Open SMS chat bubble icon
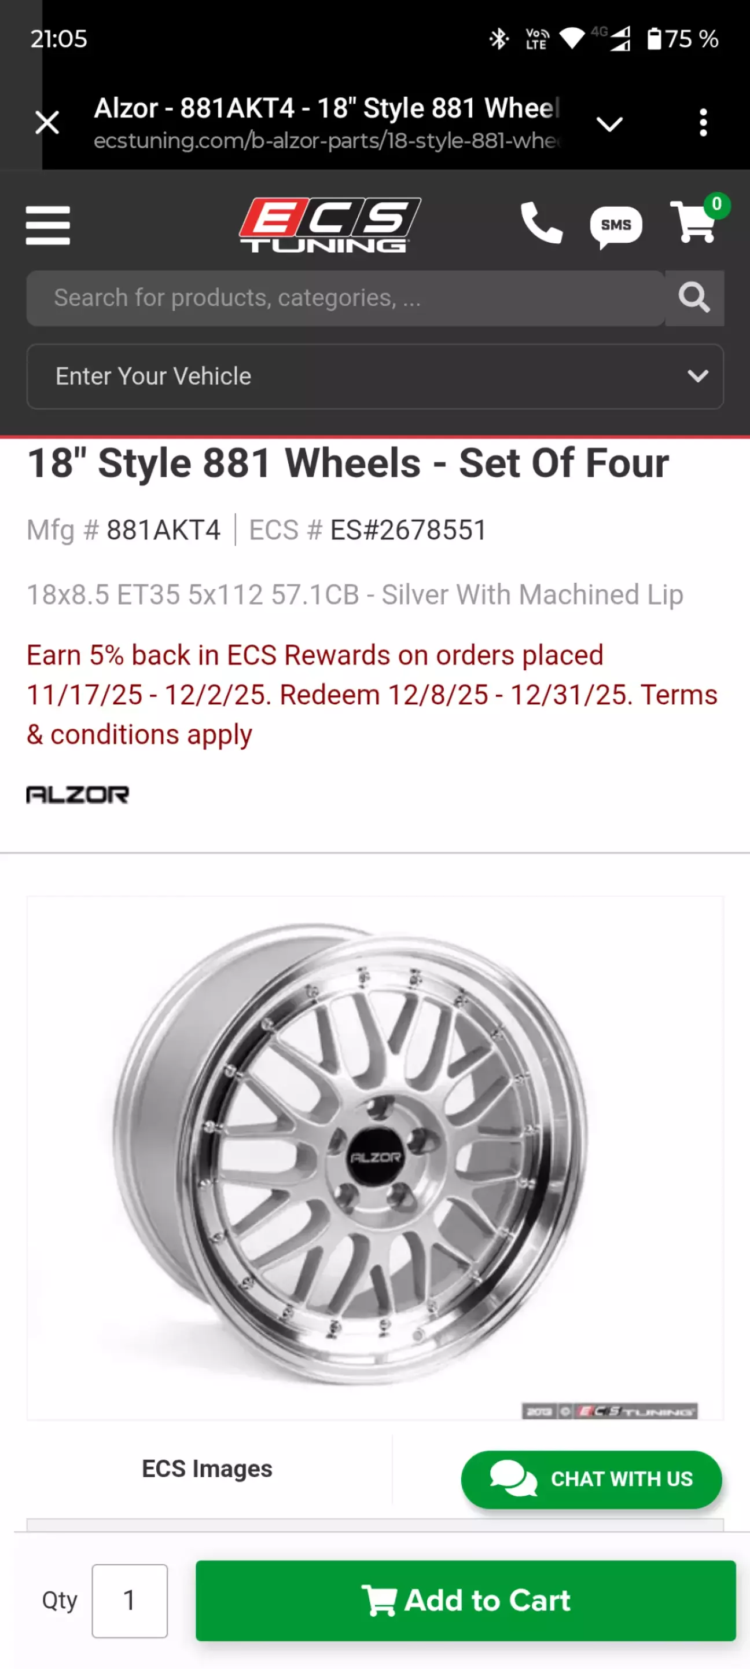Image resolution: width=750 pixels, height=1669 pixels. point(615,225)
